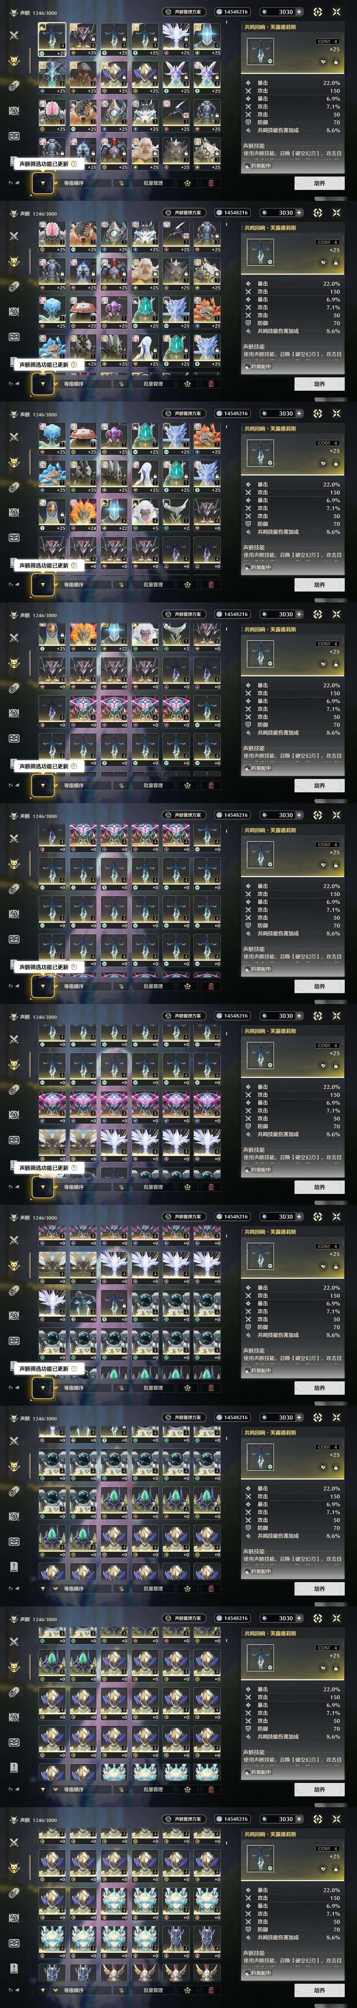Click the 培养 button in topmost detail panel
The width and height of the screenshot is (357, 2008).
[x=320, y=183]
